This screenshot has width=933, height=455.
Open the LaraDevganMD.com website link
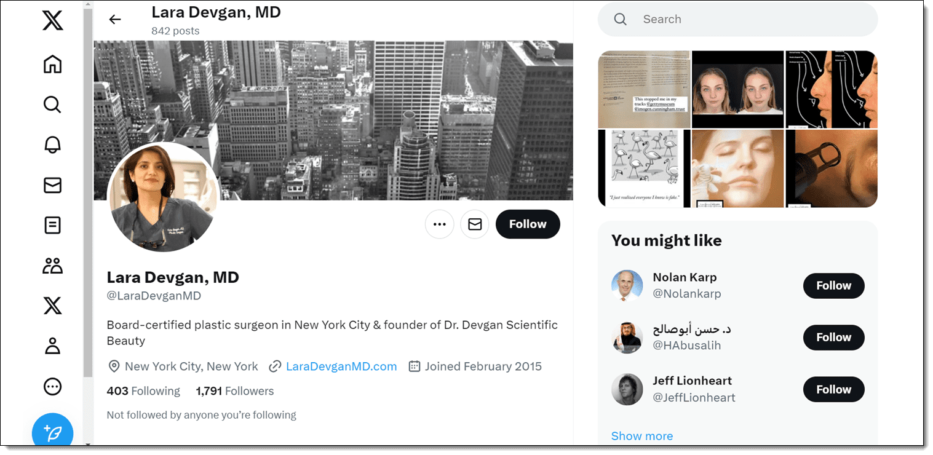(341, 366)
